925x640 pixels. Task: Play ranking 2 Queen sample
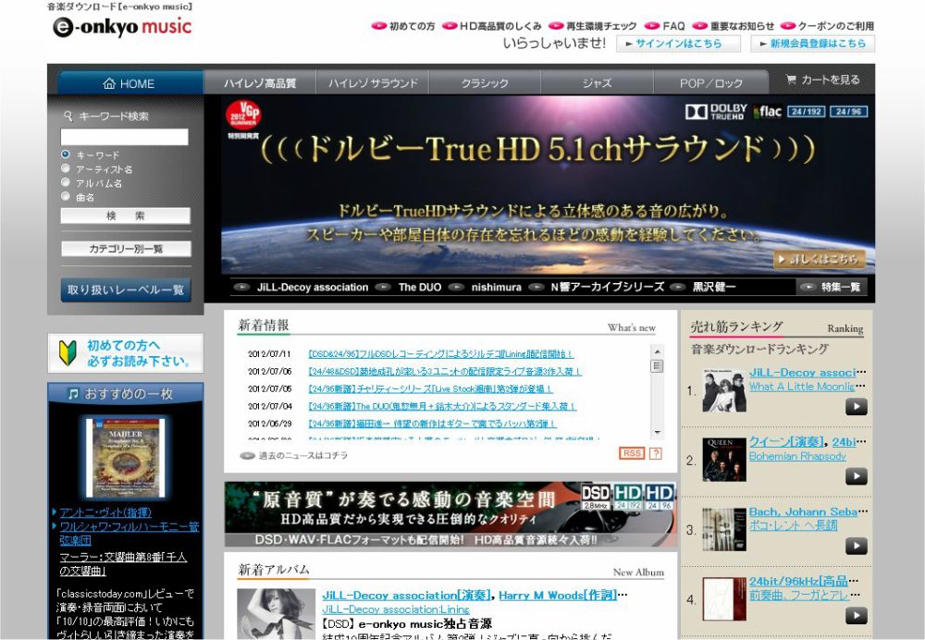(857, 476)
